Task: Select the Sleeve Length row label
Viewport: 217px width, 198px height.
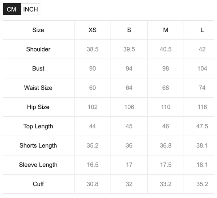Action: (38, 165)
